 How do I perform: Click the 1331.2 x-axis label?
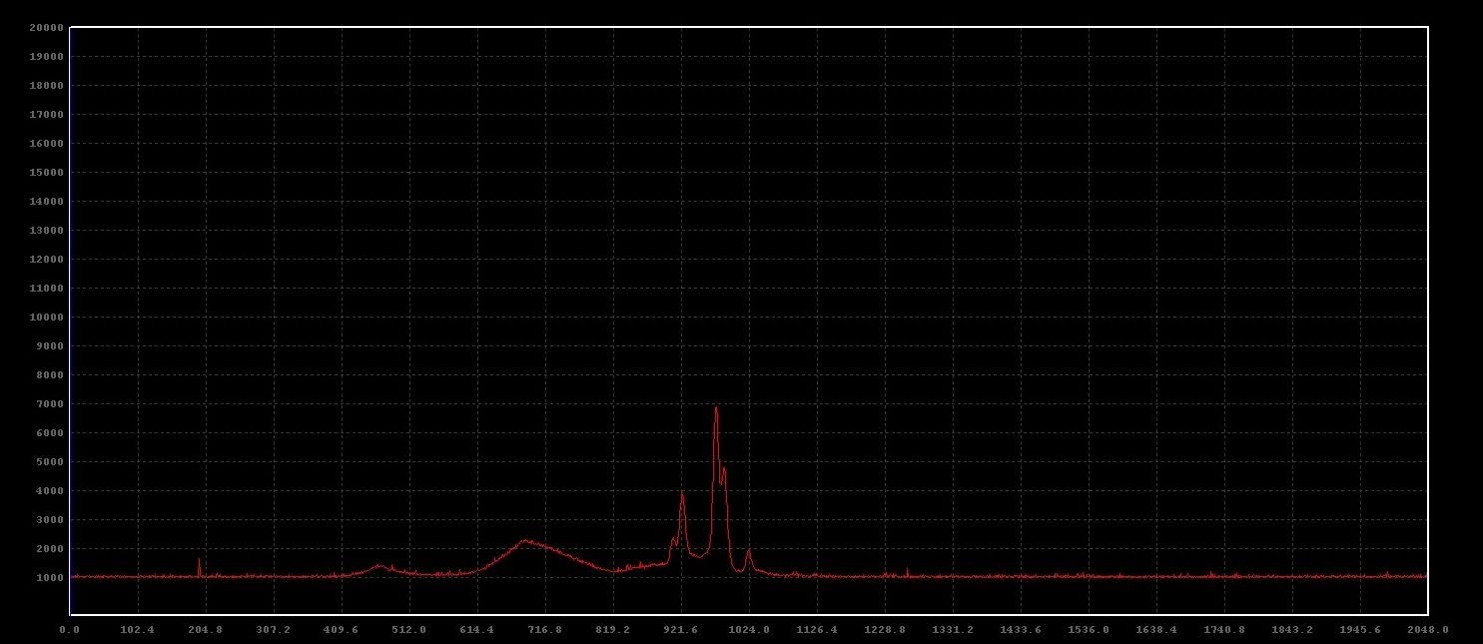click(x=953, y=630)
